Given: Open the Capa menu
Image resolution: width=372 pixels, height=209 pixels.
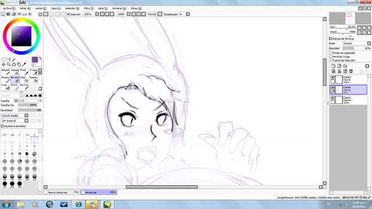Looking at the screenshot, I should pyautogui.click(x=56, y=8).
